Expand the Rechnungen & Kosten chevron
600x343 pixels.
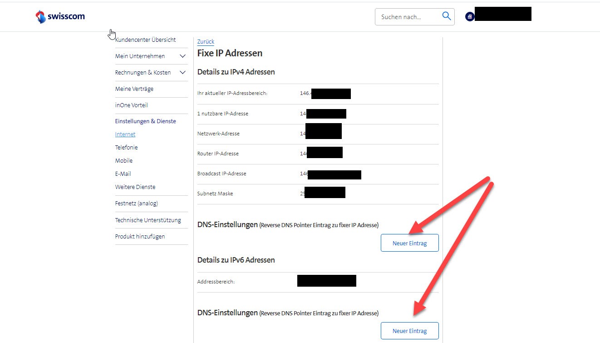[183, 73]
